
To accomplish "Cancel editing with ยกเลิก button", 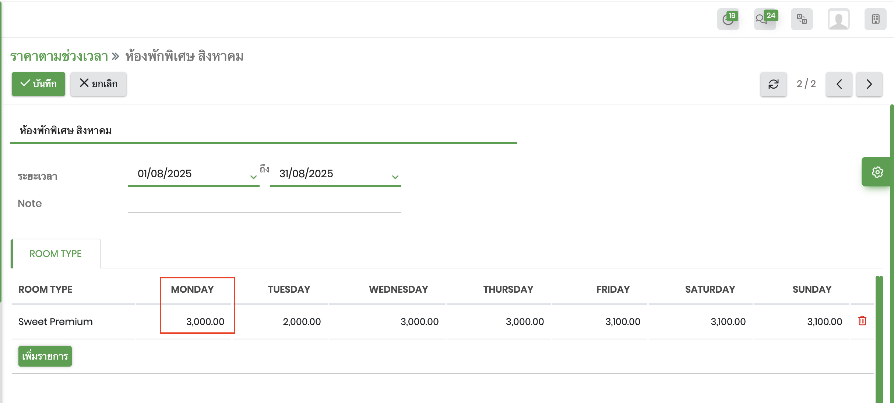I will [x=98, y=84].
